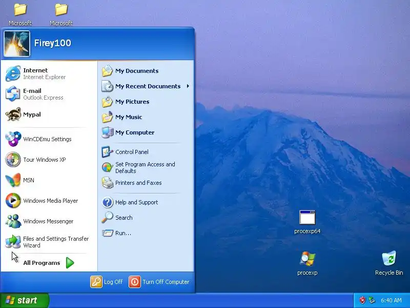Image resolution: width=410 pixels, height=308 pixels.
Task: Select the first Microsoft folder on desktop
Action: point(20,10)
